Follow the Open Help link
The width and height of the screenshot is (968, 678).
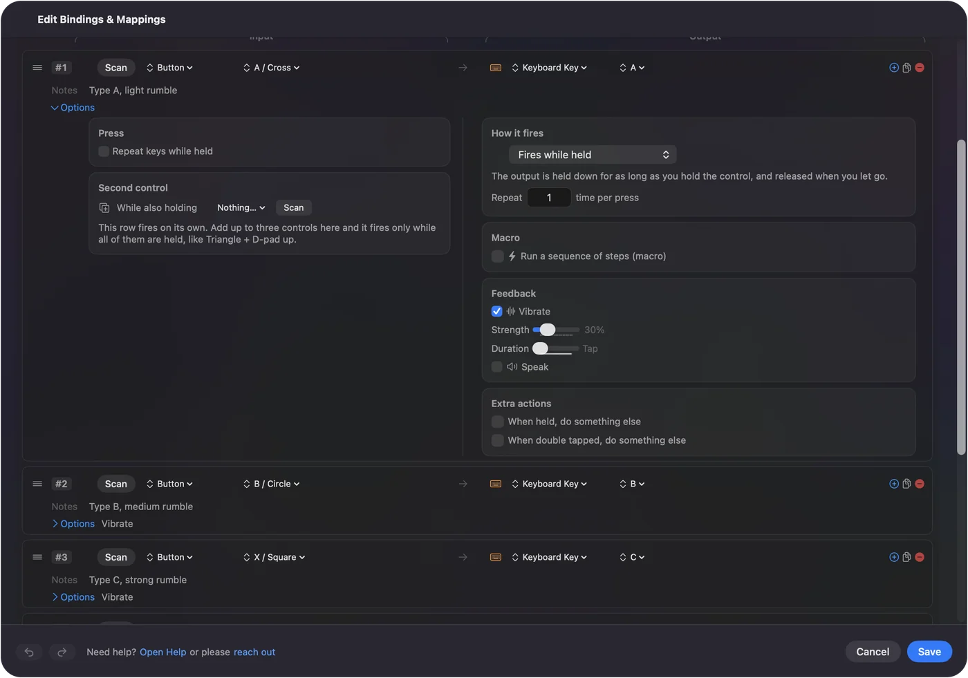(x=163, y=652)
